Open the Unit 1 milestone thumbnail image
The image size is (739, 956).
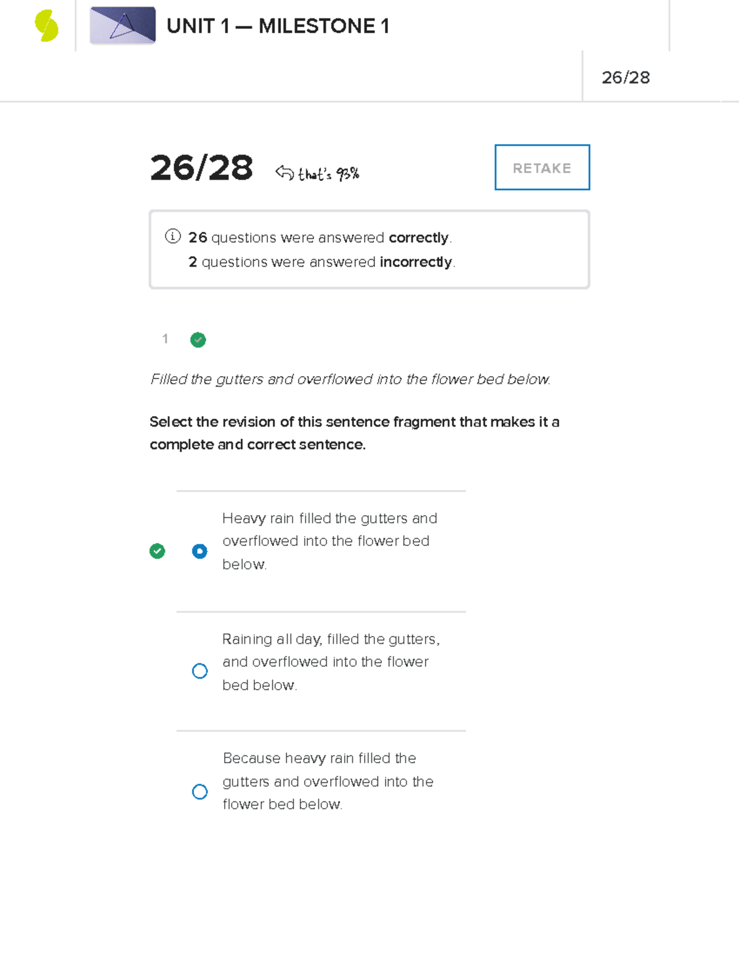tap(123, 26)
